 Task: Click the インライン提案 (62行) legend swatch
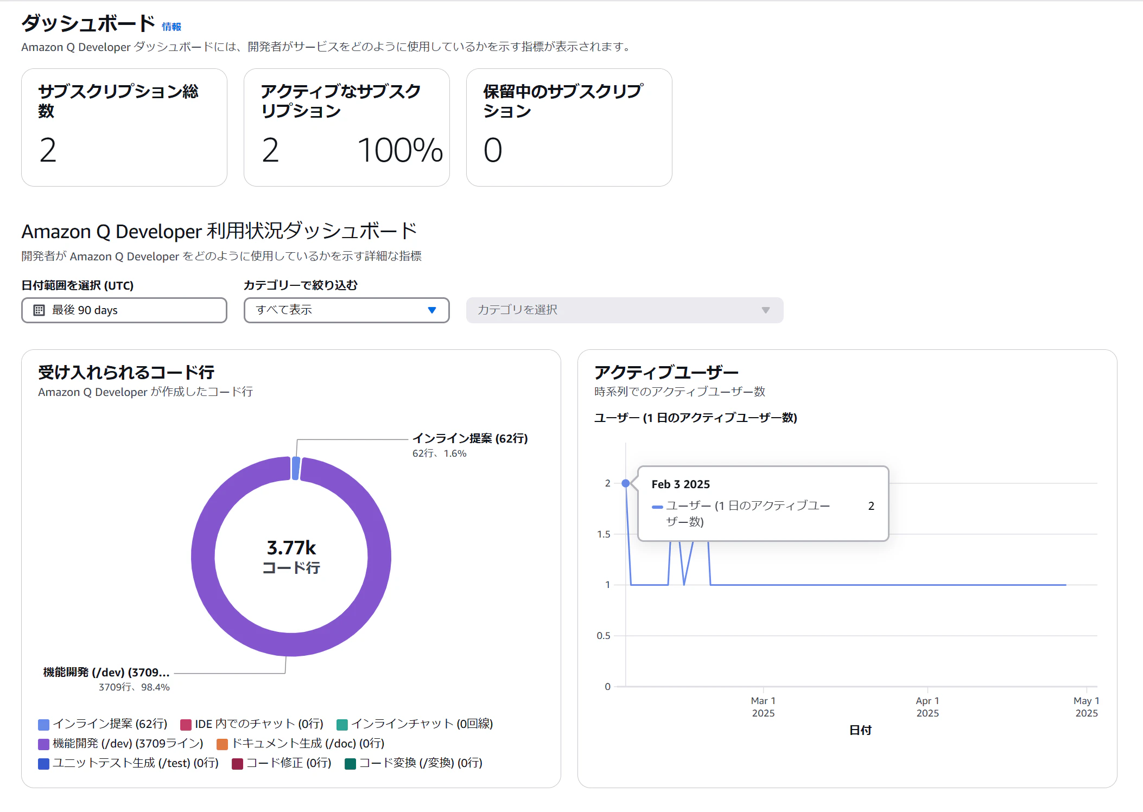point(44,725)
